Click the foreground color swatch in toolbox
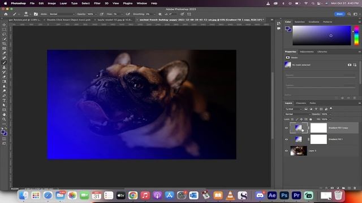The image size is (362, 203). pos(3,132)
